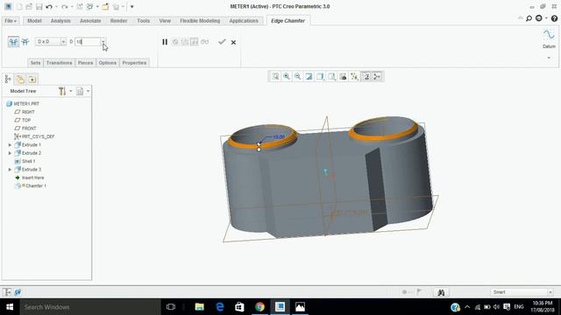This screenshot has width=561, height=315.
Task: Toggle the verify glasses preview icon
Action: click(x=204, y=42)
